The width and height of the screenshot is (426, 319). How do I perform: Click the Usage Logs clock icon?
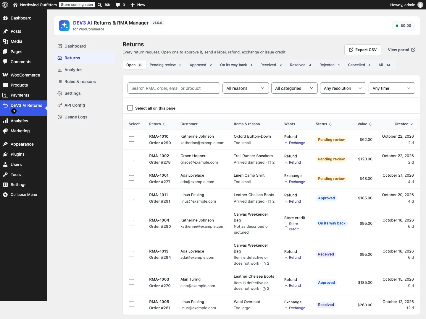coord(60,117)
